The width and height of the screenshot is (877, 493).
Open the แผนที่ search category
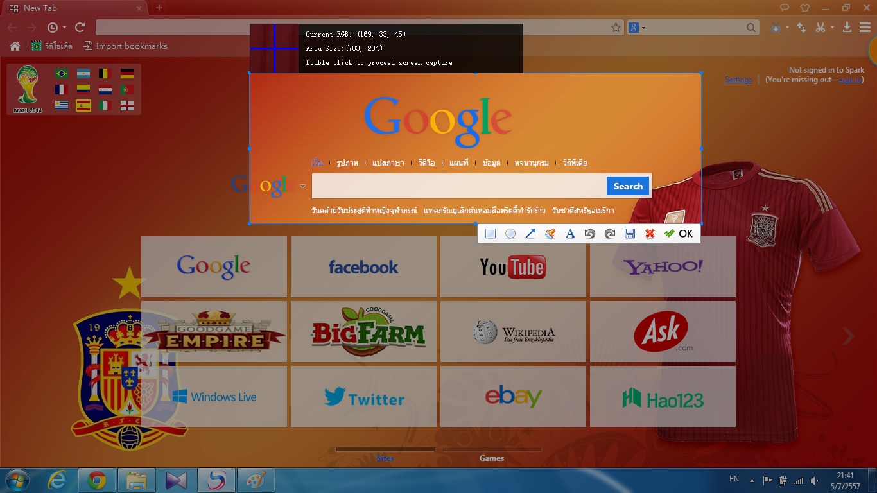coord(459,163)
